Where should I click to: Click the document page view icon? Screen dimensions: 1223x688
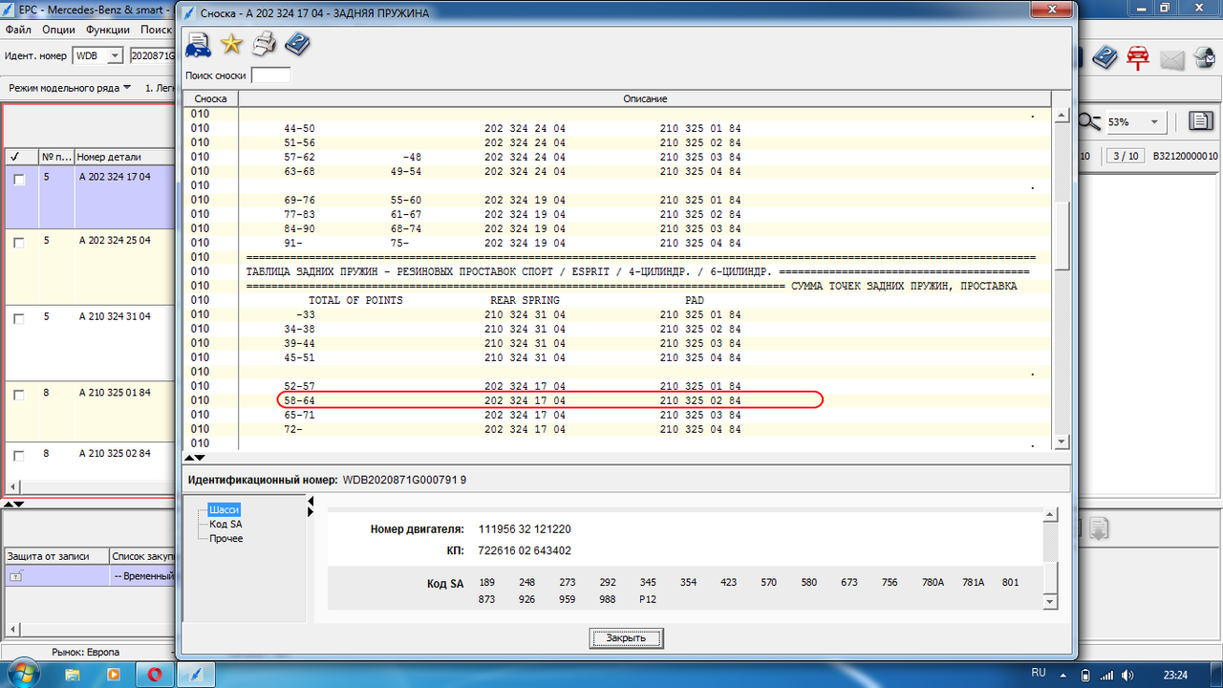[1201, 120]
